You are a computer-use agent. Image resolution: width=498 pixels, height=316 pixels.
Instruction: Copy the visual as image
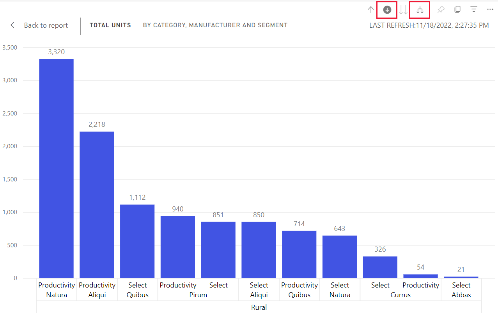click(457, 9)
